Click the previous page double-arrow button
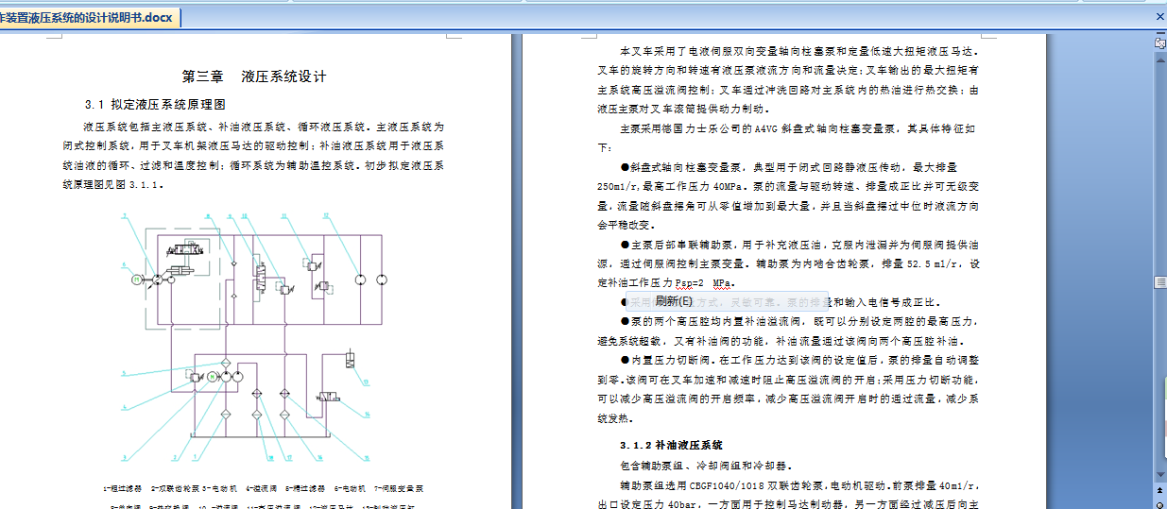The width and height of the screenshot is (1167, 509). coord(1159,492)
